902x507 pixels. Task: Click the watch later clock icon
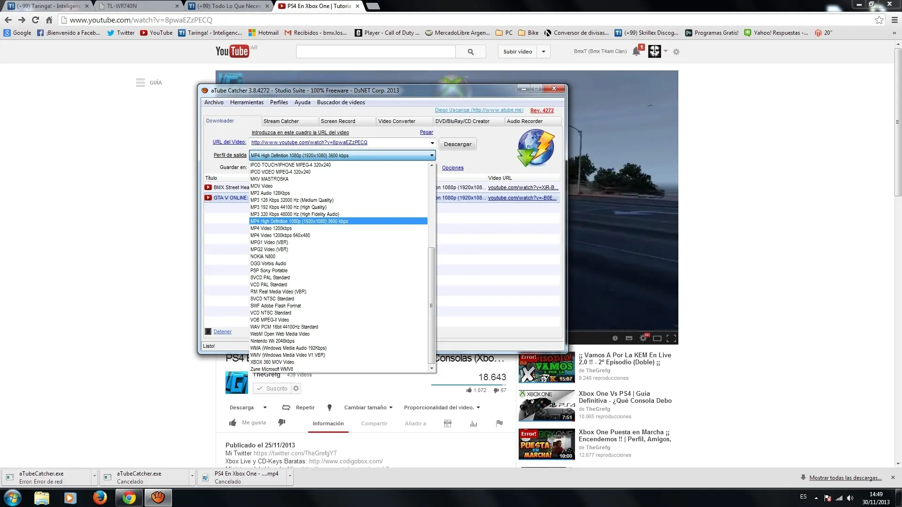pyautogui.click(x=615, y=338)
